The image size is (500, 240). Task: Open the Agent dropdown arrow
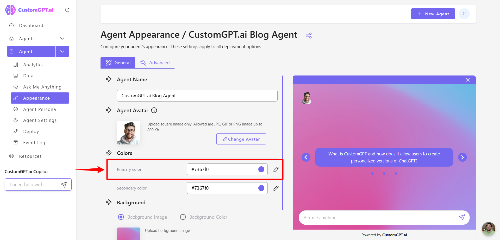click(63, 52)
